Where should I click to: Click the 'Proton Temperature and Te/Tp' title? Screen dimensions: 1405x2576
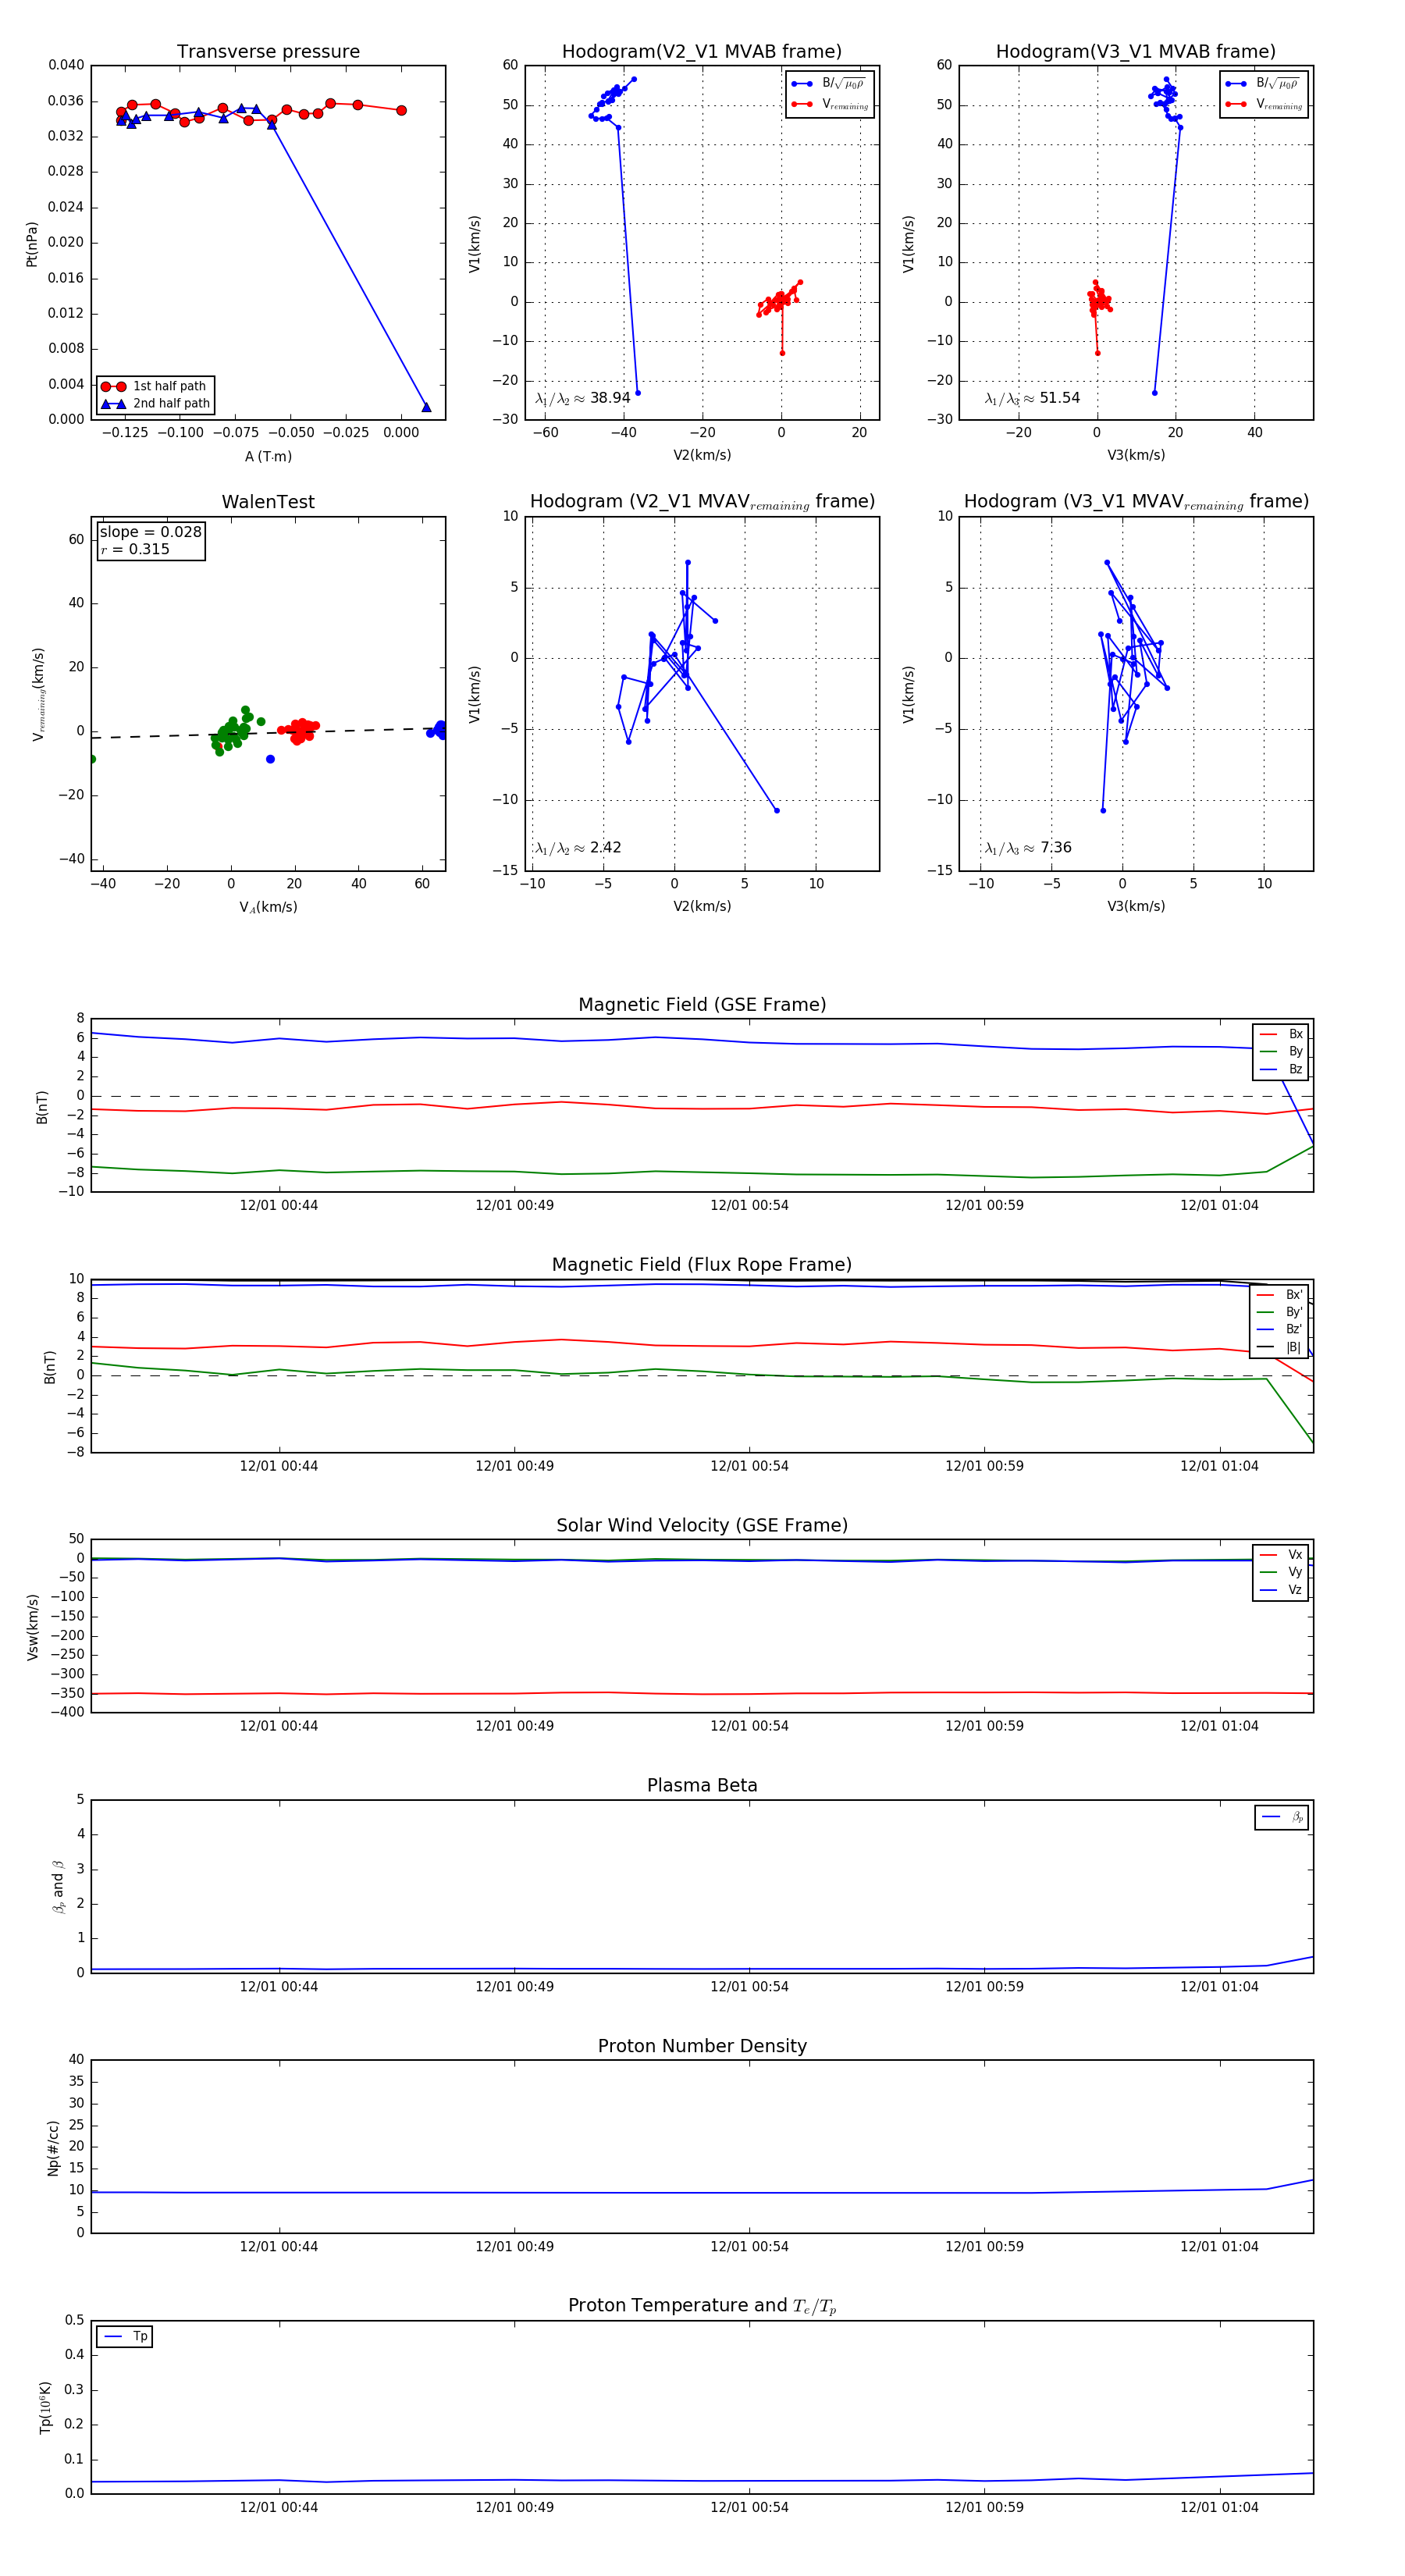(x=702, y=2306)
